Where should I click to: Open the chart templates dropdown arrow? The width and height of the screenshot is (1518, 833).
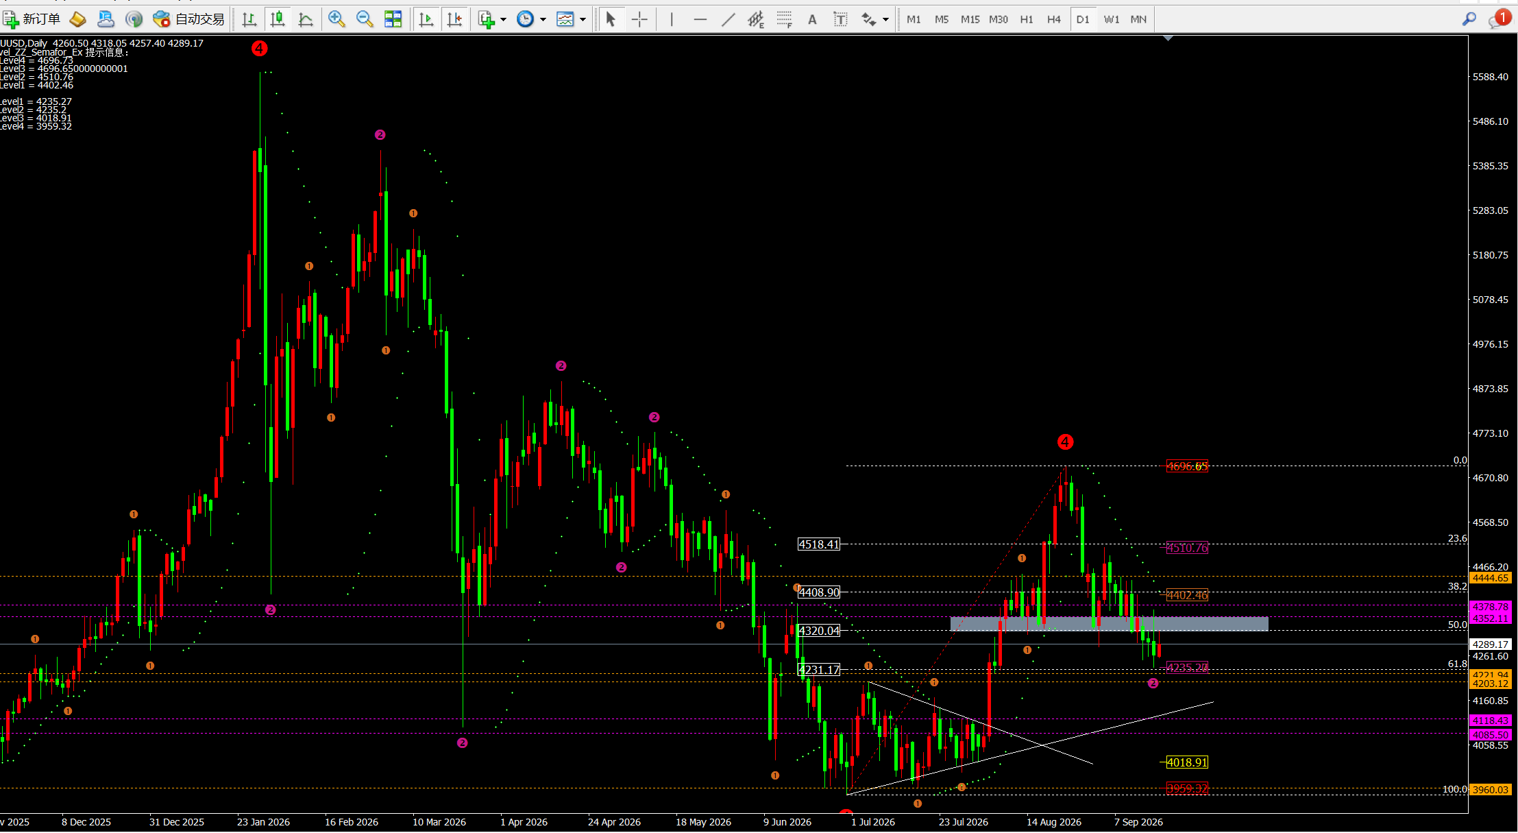(x=583, y=19)
